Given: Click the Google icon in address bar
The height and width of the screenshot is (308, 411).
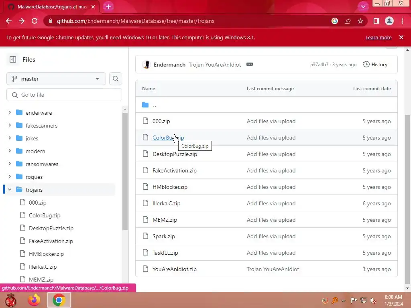Looking at the screenshot, I should (x=334, y=21).
